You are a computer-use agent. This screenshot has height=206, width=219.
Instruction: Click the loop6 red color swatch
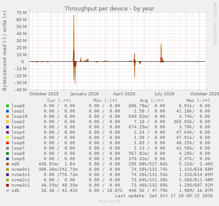7,143
